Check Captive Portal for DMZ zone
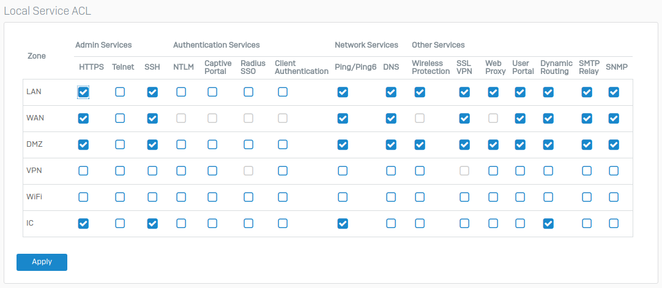 coord(212,145)
